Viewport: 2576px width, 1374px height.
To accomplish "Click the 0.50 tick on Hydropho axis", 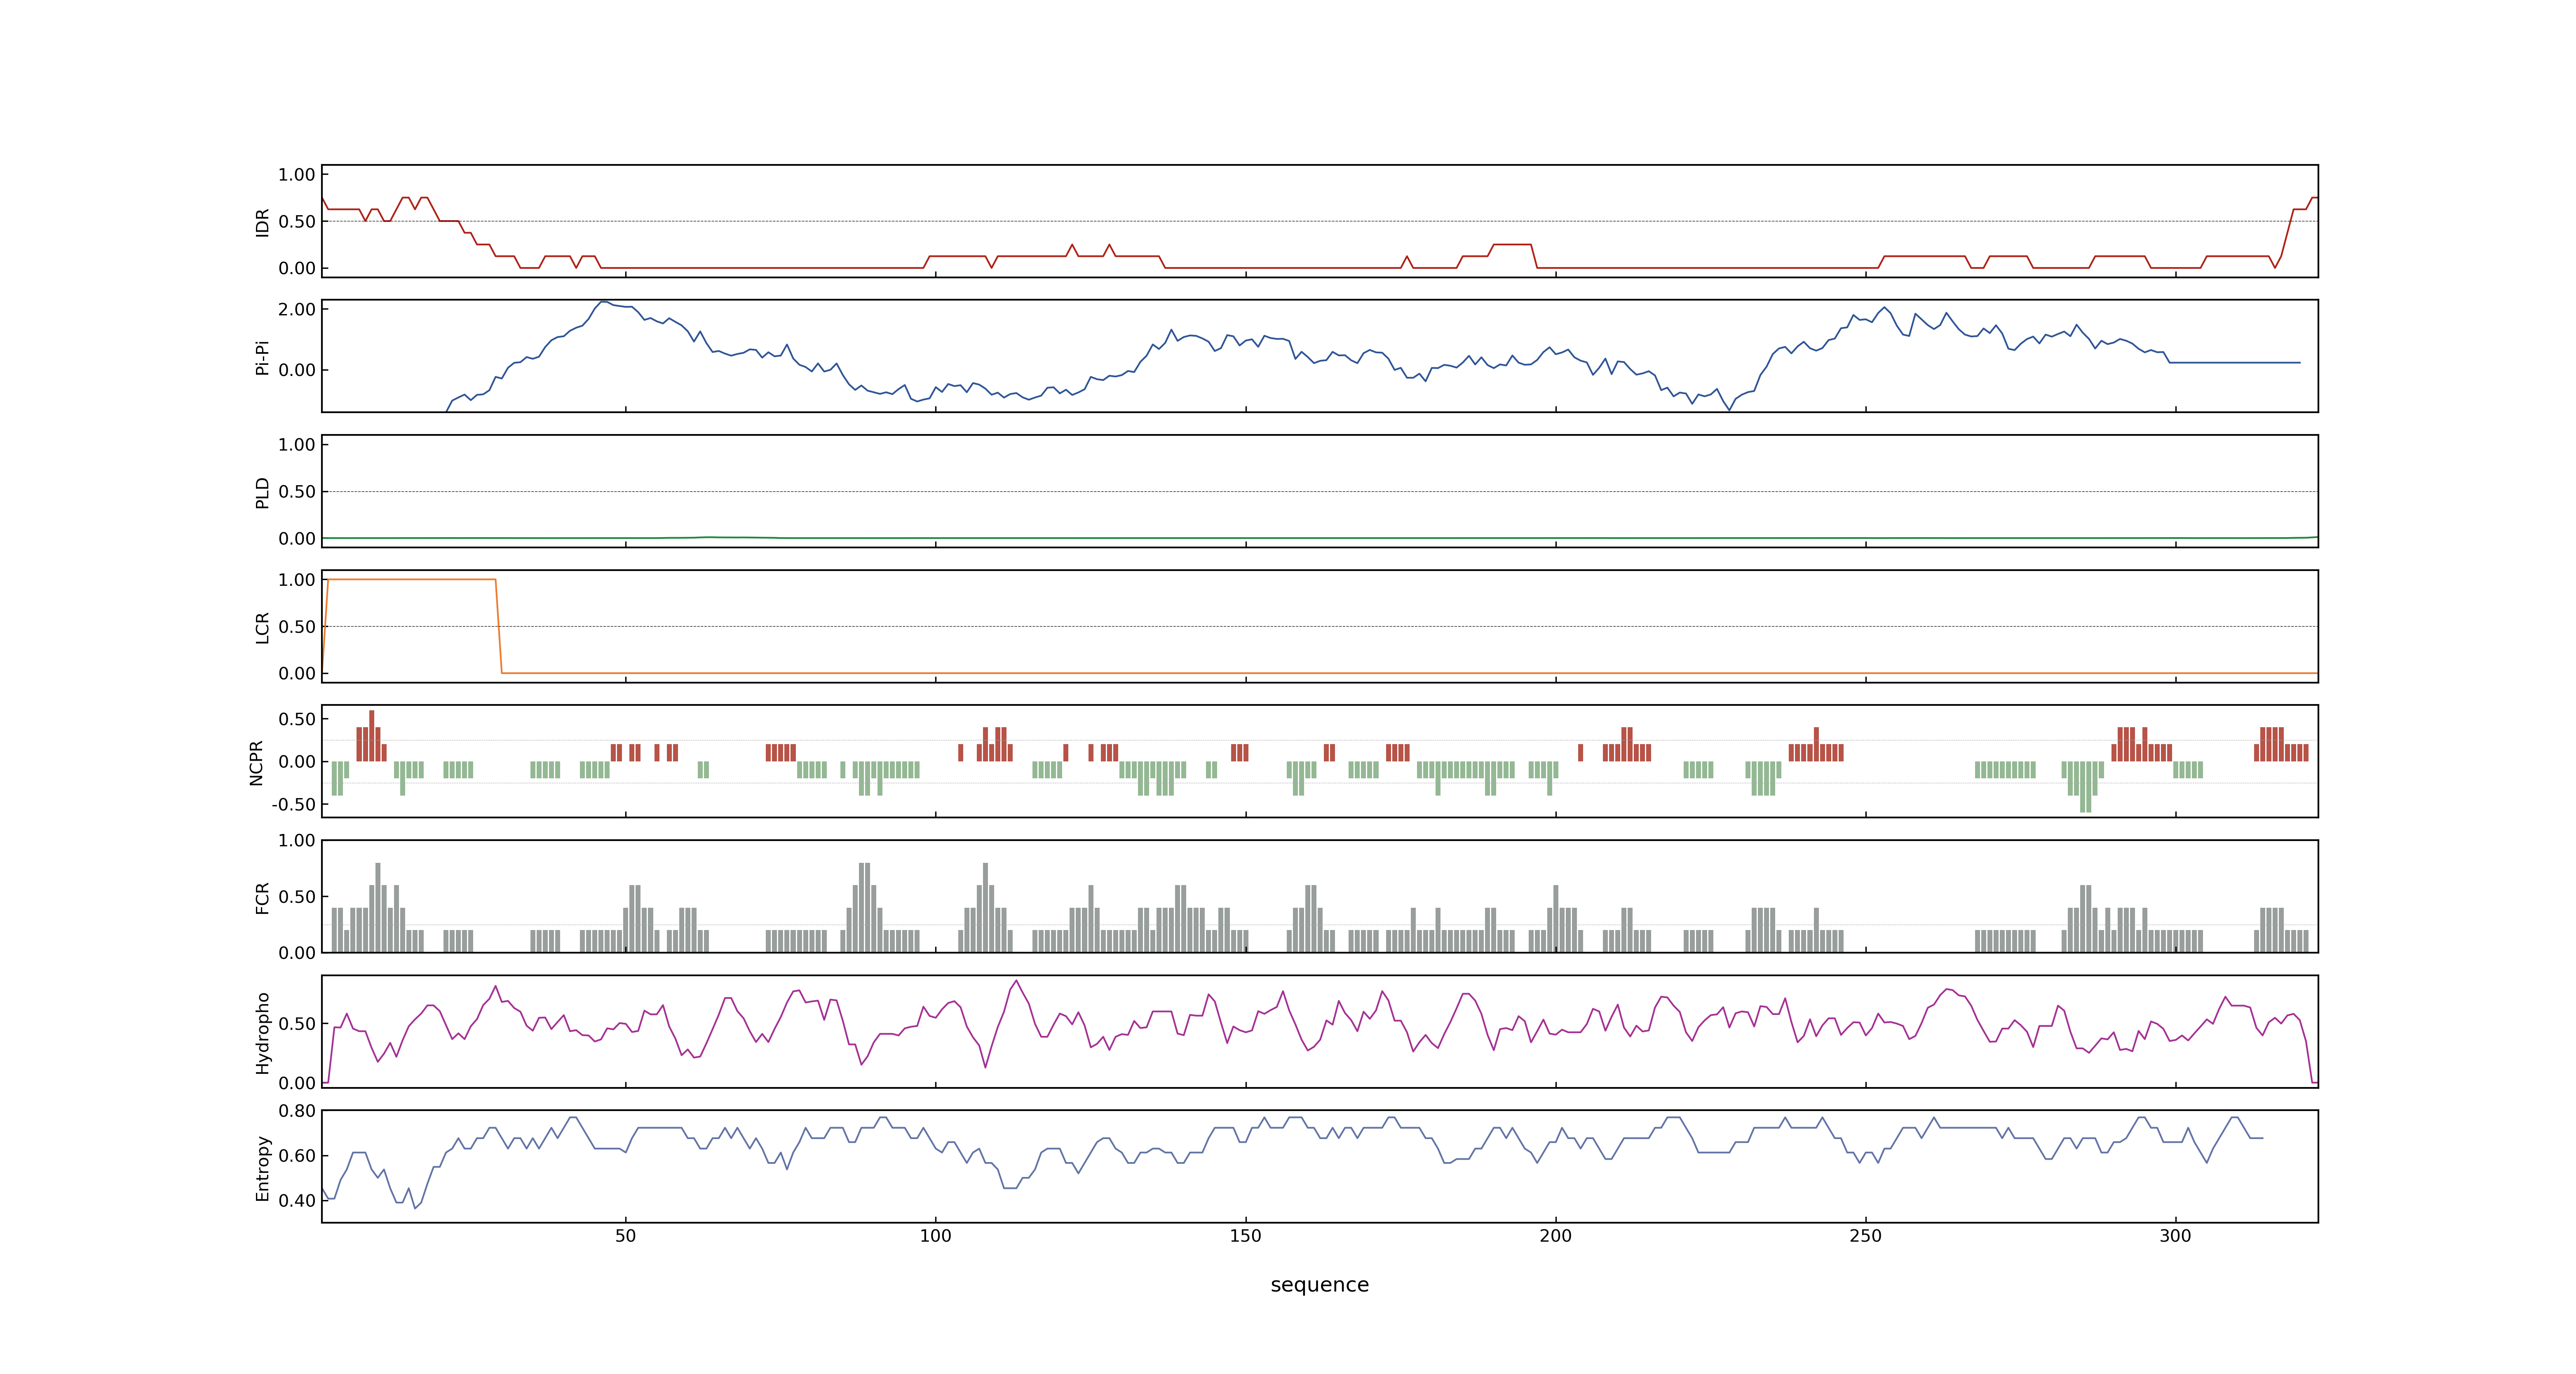I will (297, 1023).
